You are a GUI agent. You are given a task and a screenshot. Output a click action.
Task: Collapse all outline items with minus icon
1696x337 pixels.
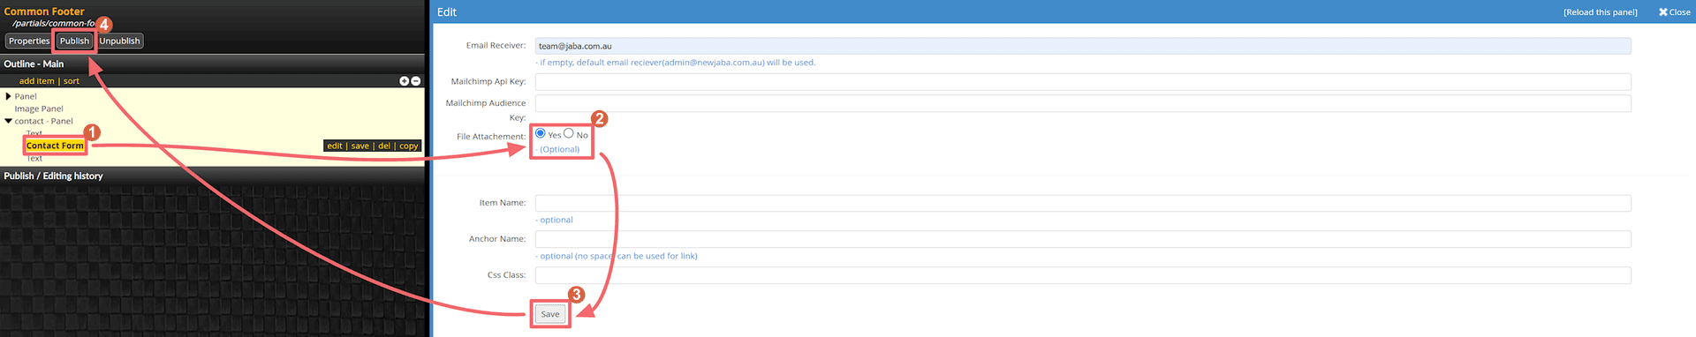pos(416,81)
